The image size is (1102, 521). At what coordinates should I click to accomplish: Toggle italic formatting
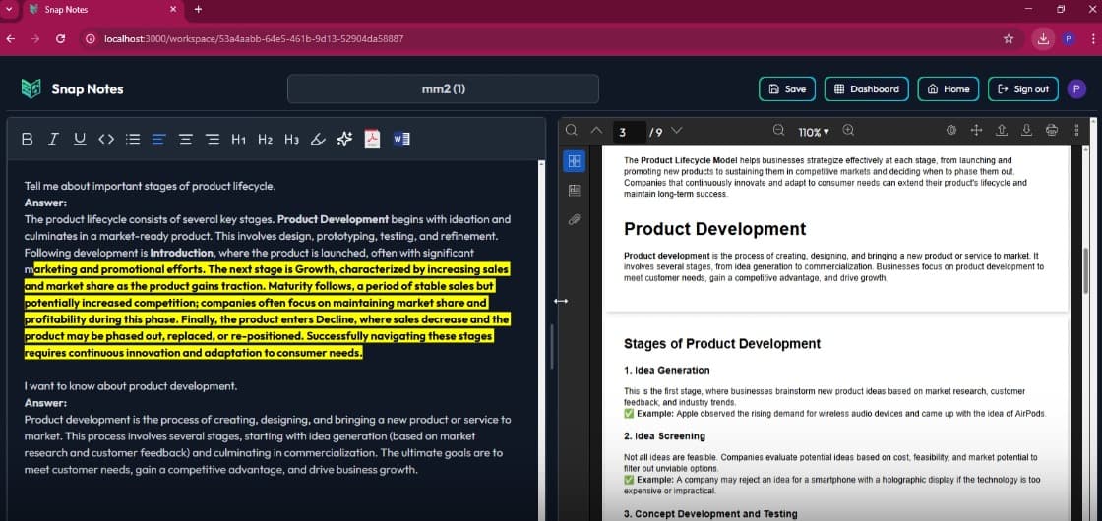point(54,139)
